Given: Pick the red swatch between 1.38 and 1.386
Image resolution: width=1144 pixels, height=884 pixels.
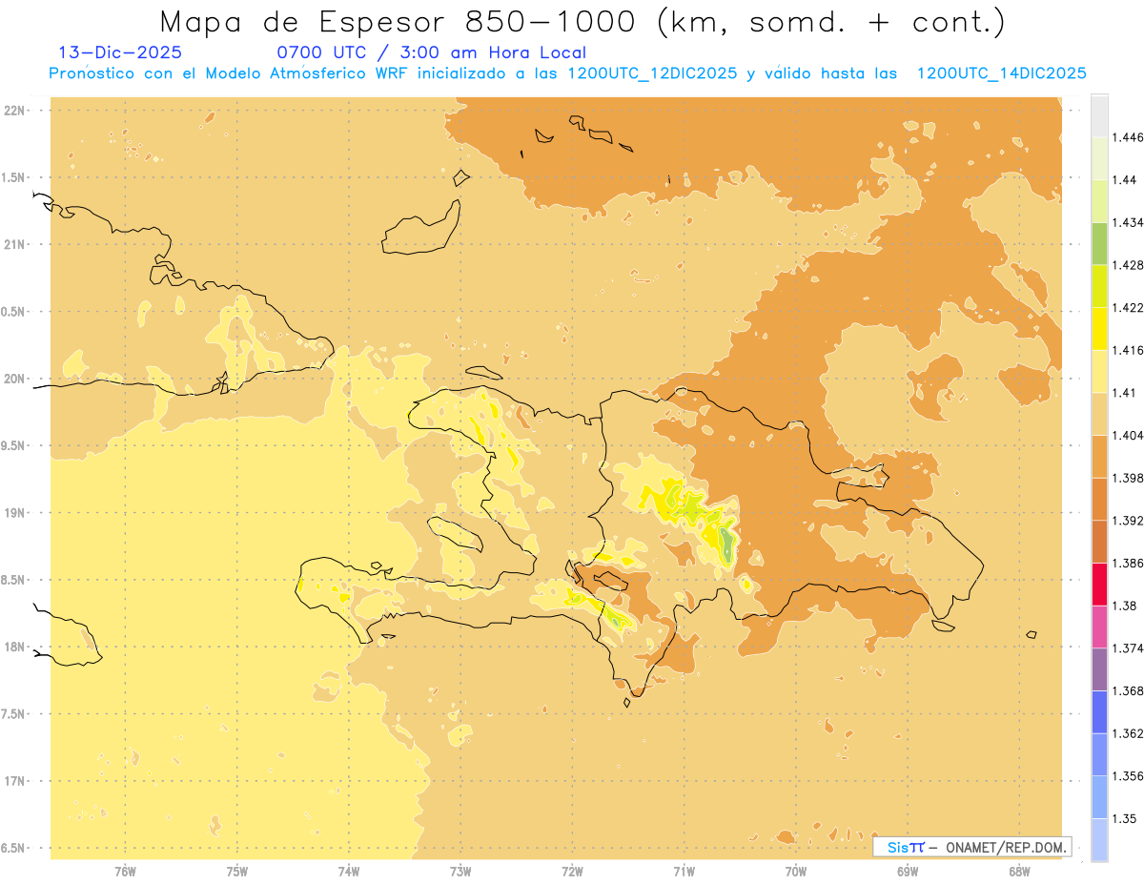Looking at the screenshot, I should click(x=1099, y=585).
